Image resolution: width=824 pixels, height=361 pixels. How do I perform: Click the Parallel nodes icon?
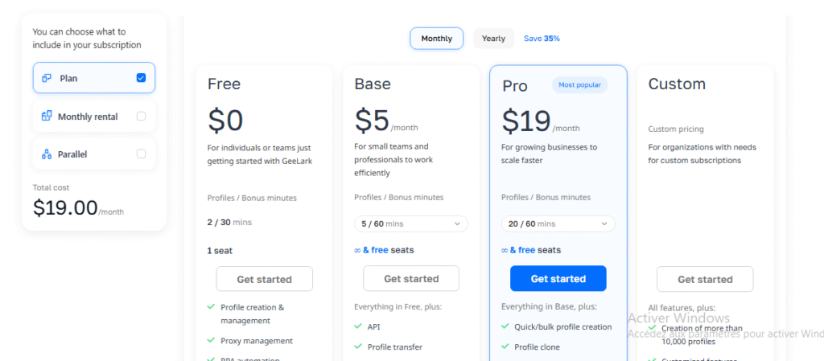click(x=47, y=154)
